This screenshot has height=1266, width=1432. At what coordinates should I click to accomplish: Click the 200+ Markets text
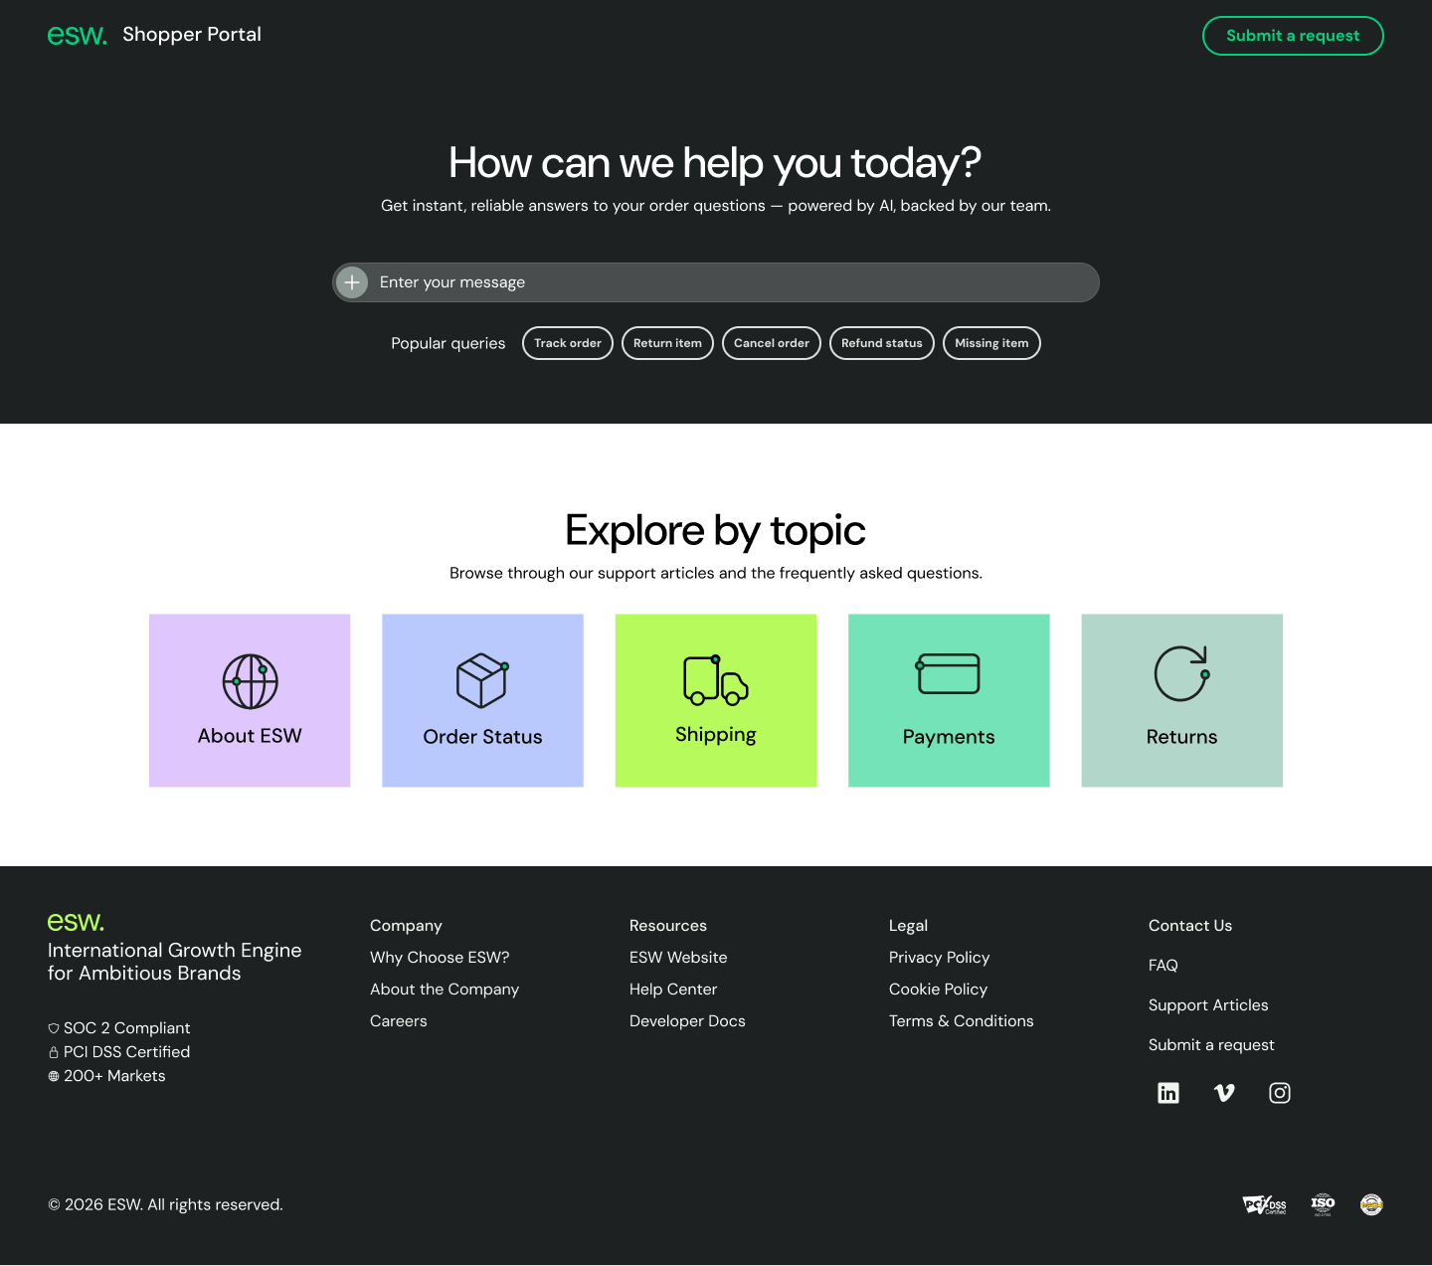point(114,1076)
